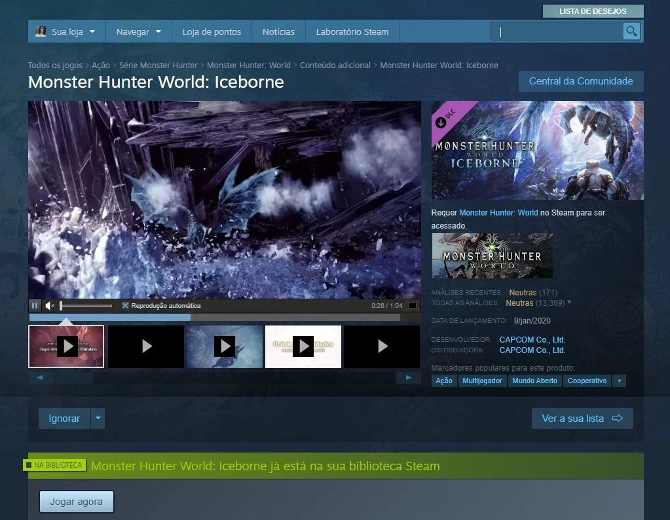The height and width of the screenshot is (520, 670).
Task: Open Central da Comunidade
Action: point(581,81)
